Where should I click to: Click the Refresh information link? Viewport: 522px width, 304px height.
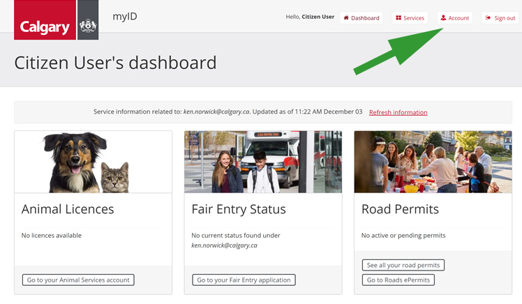click(x=398, y=112)
